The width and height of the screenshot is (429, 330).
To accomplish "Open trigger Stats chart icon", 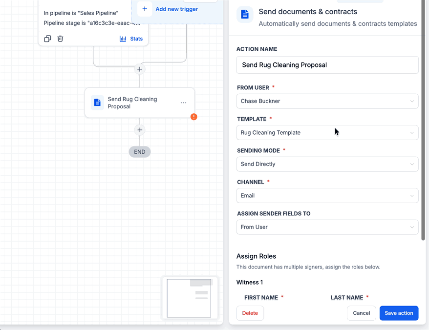I will point(123,39).
